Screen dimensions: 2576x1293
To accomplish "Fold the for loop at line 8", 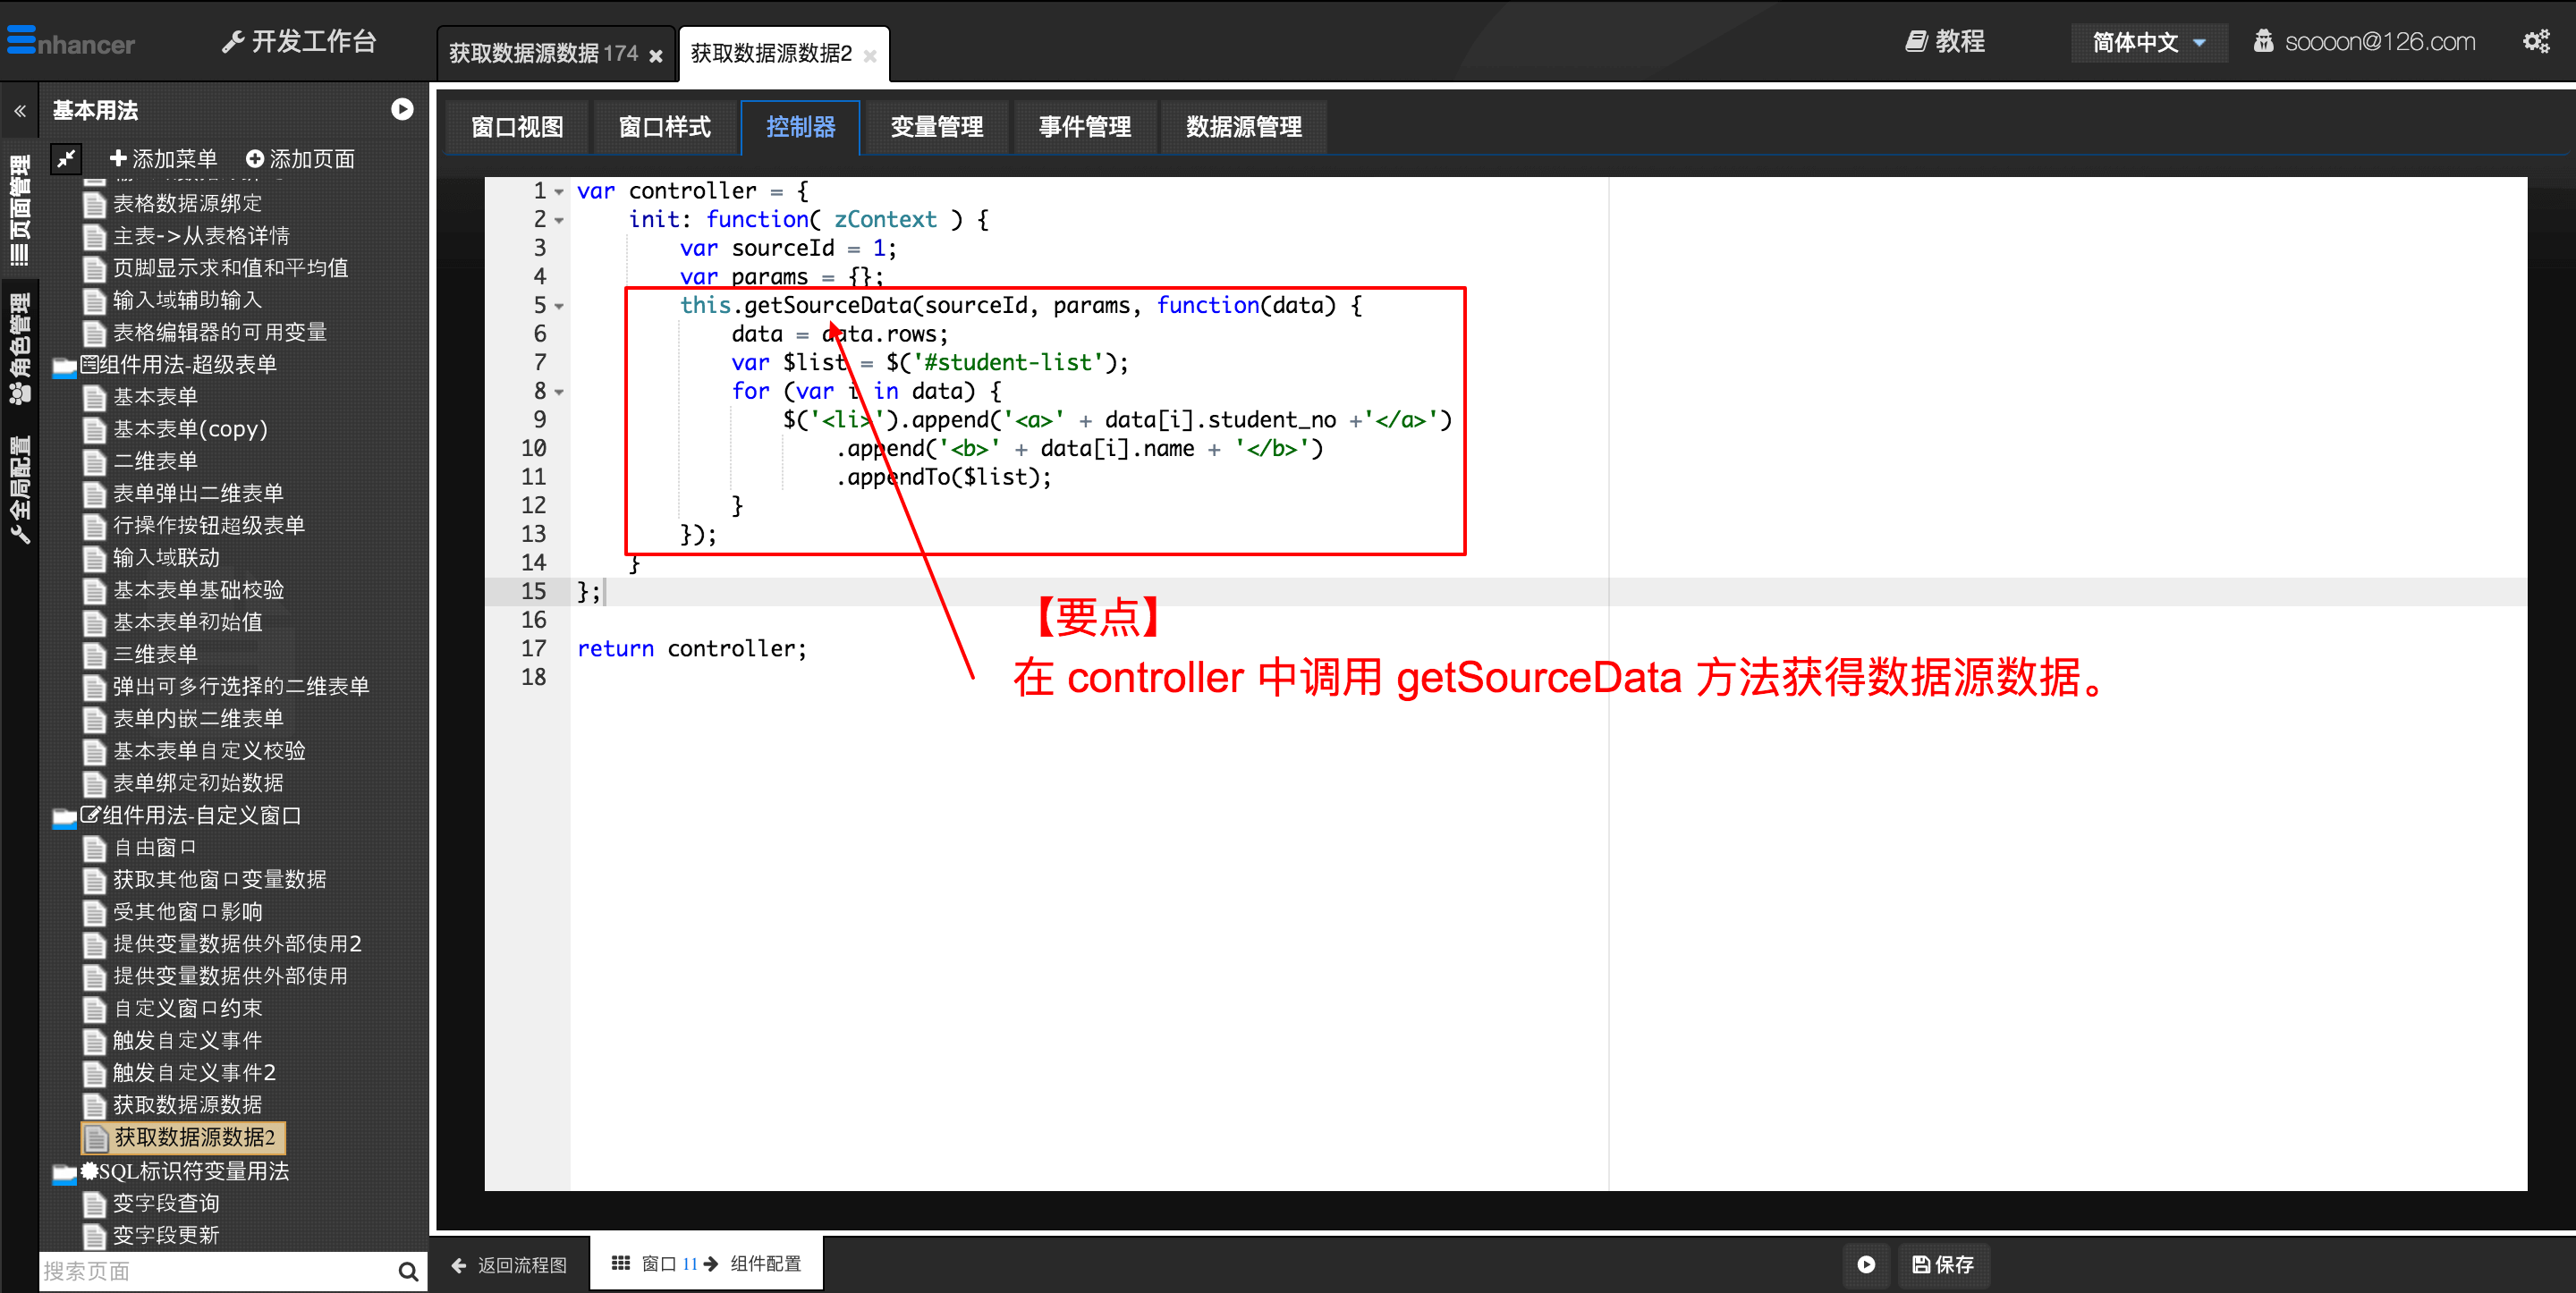I will click(560, 393).
